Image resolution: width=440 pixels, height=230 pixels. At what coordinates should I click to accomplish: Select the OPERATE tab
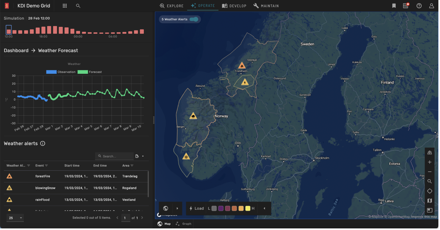pos(203,6)
